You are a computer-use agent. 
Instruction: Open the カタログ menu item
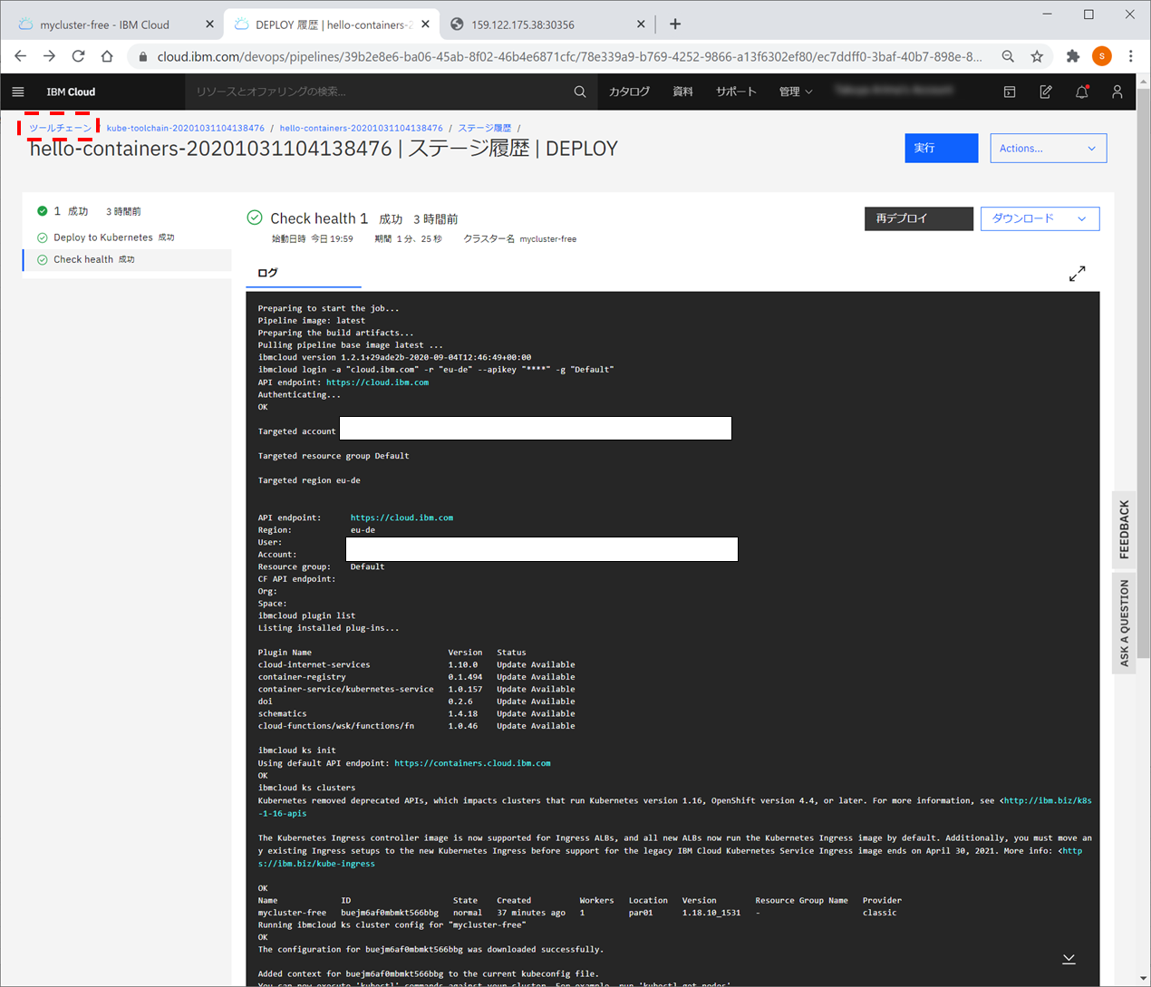click(x=630, y=92)
